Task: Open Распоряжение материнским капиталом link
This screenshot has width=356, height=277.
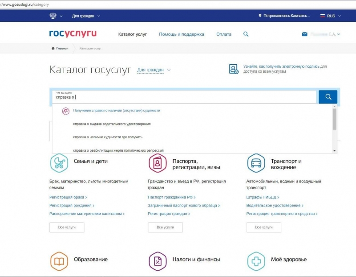Action: click(x=87, y=214)
